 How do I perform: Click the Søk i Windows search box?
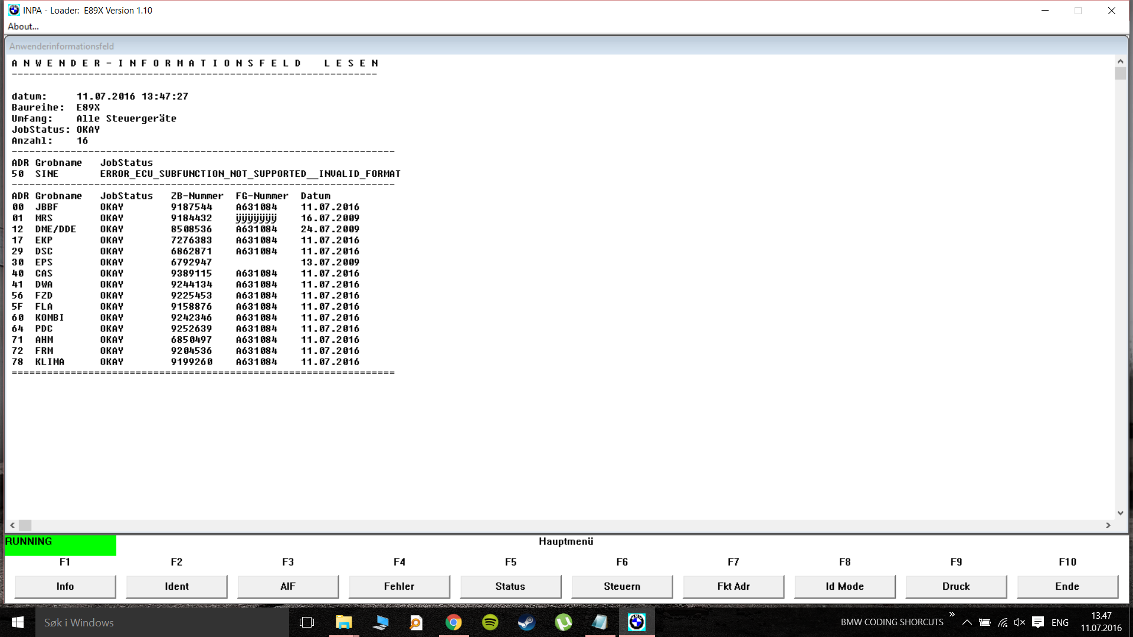[162, 622]
